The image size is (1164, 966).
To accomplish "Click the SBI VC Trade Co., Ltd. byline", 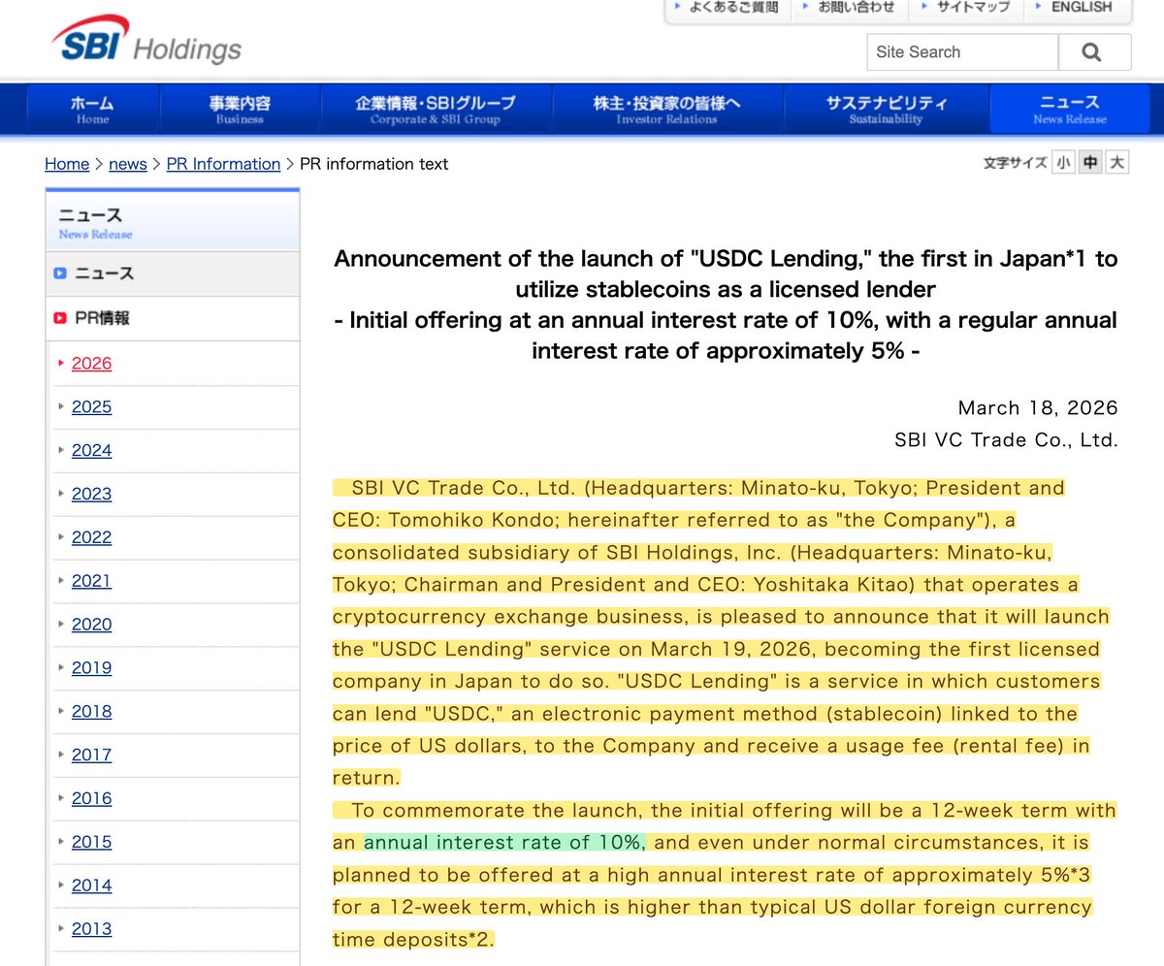I will (x=1006, y=440).
